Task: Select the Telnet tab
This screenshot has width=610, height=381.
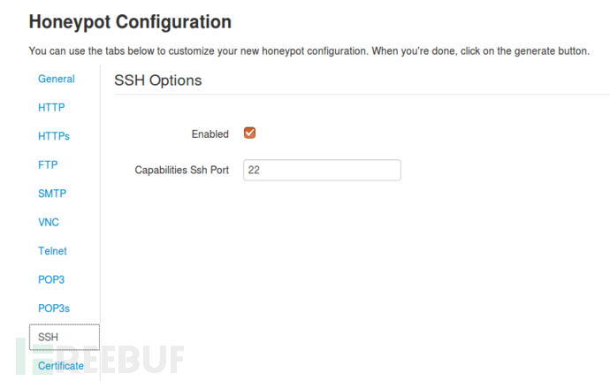Action: (x=52, y=251)
